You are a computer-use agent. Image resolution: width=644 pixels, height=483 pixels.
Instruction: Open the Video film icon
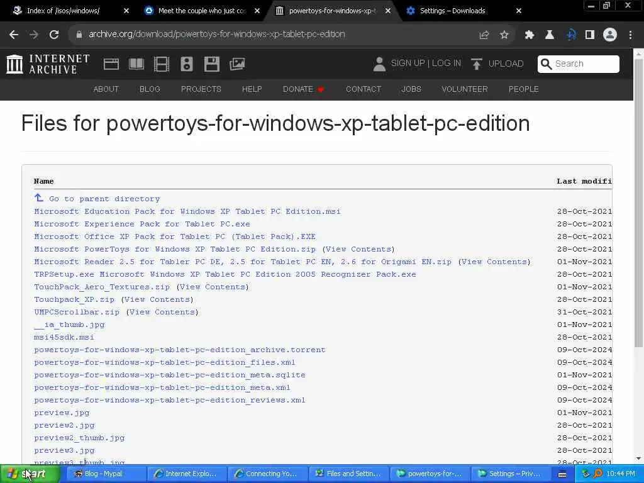click(x=162, y=64)
